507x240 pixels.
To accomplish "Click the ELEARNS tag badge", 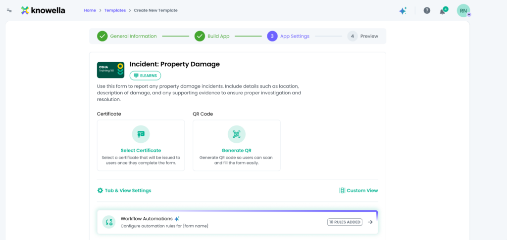I will pos(145,76).
